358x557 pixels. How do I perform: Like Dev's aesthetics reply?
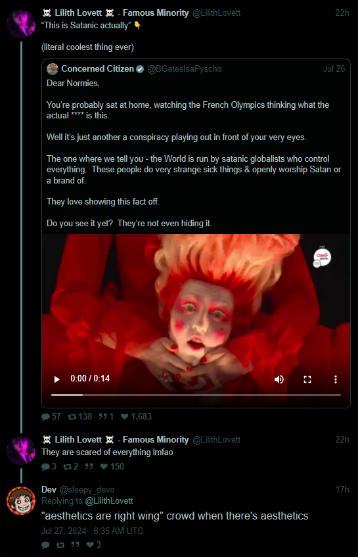coord(94,545)
